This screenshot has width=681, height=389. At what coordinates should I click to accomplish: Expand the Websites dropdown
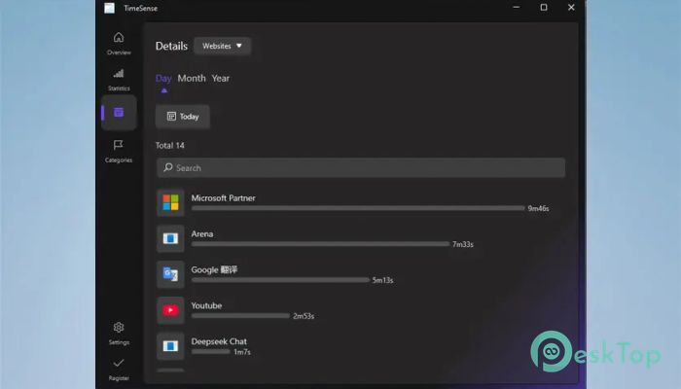[x=222, y=46]
